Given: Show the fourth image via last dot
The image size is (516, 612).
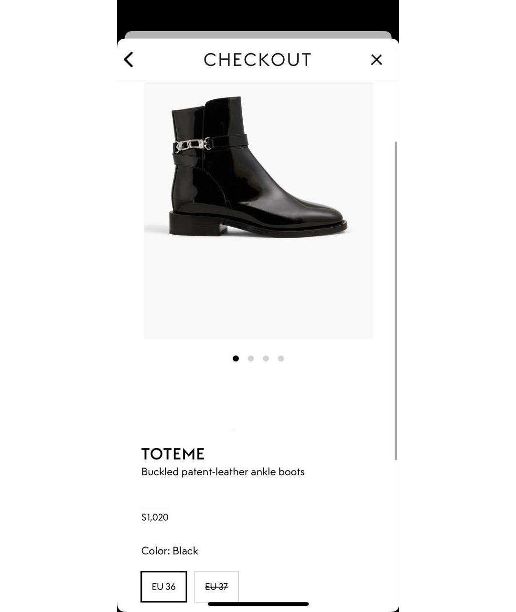Looking at the screenshot, I should coord(281,359).
